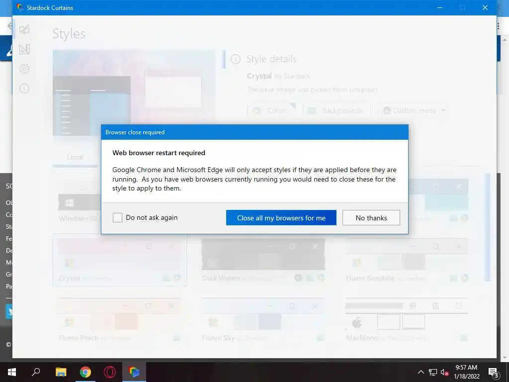Open the style editor ruler icon in sidebar

pyautogui.click(x=24, y=49)
